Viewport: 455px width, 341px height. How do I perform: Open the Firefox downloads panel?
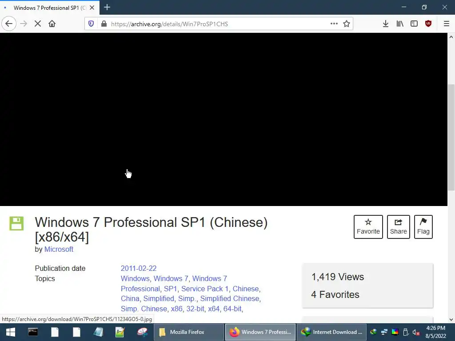(x=386, y=24)
